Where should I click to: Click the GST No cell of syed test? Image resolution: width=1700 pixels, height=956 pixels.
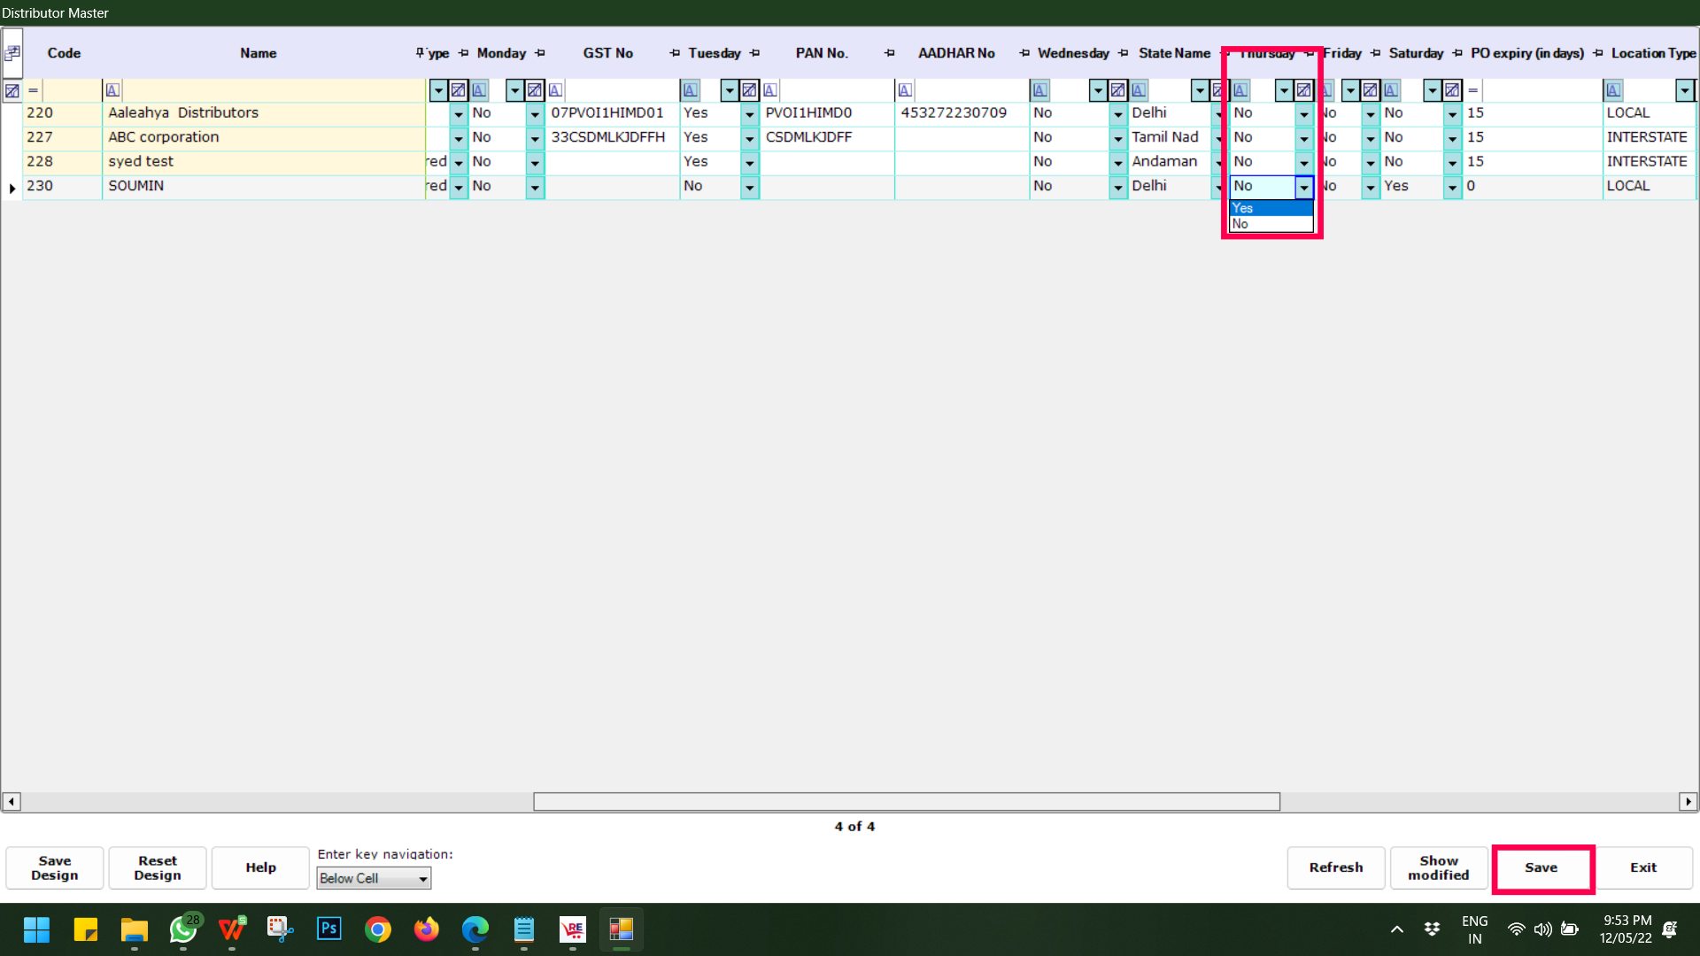tap(611, 162)
